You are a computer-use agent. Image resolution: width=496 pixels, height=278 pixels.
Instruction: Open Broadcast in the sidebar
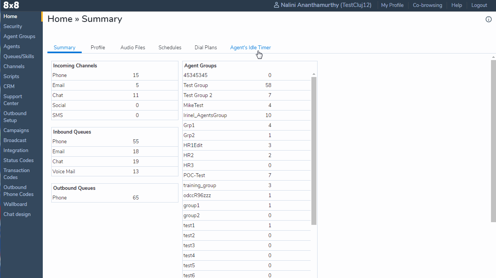click(15, 140)
